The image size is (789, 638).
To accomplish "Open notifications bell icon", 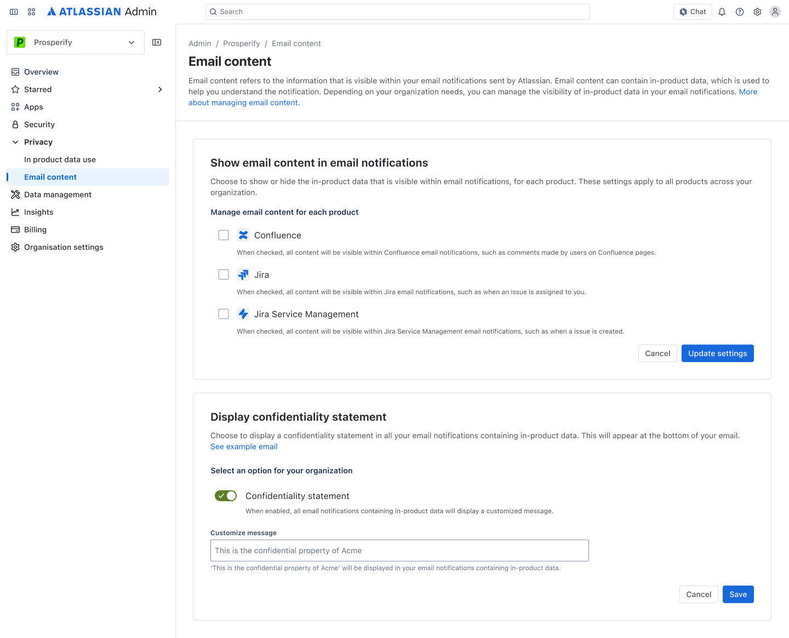I will tap(722, 12).
